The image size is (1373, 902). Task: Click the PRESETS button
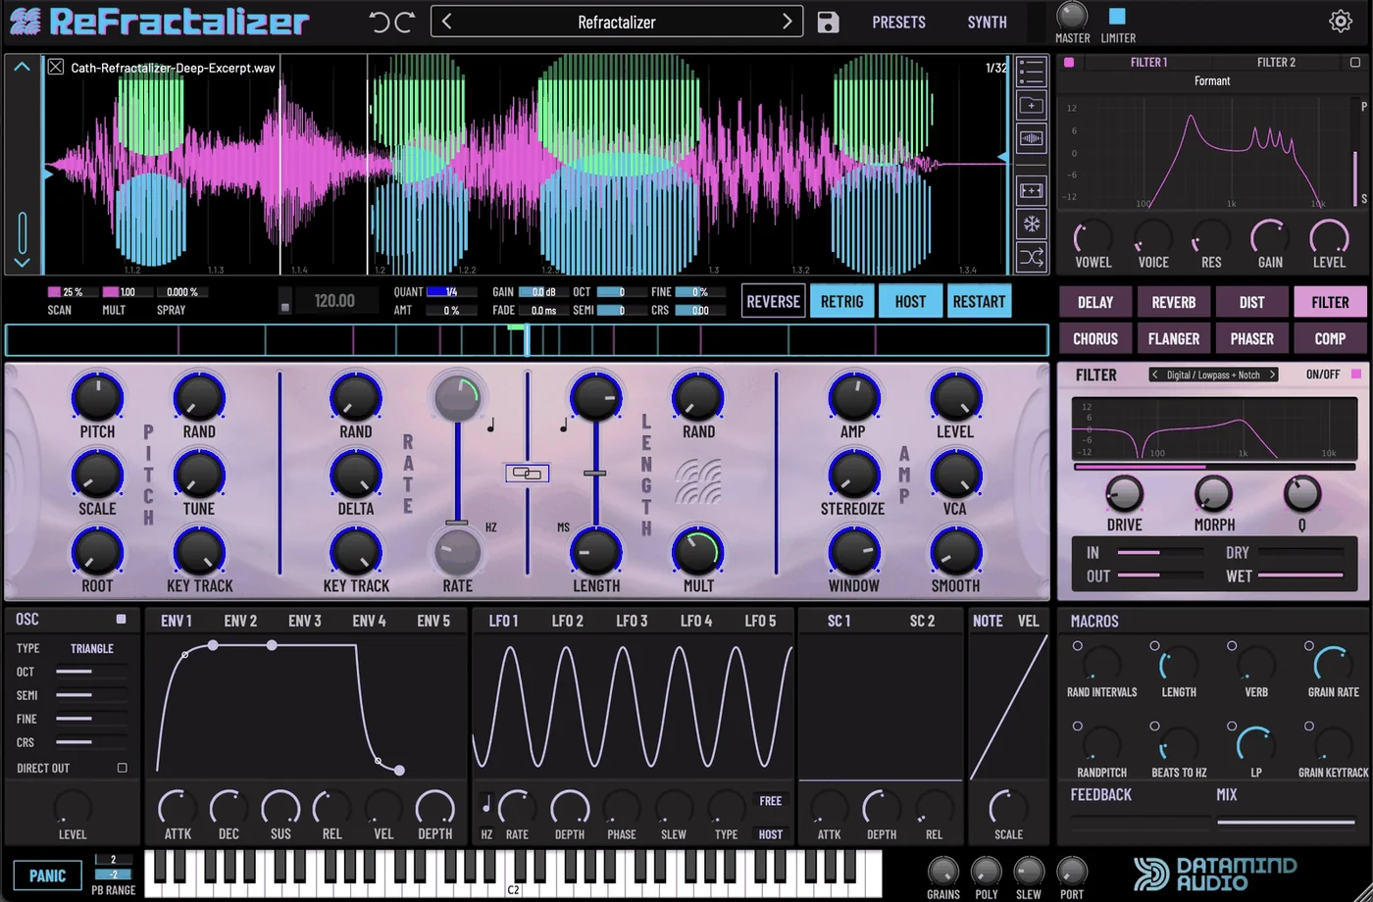point(898,22)
